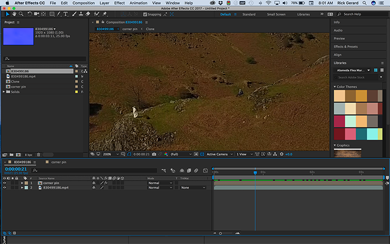Viewport: 390px width, 244px height.
Task: Open the Composition menu
Action: [x=83, y=3]
